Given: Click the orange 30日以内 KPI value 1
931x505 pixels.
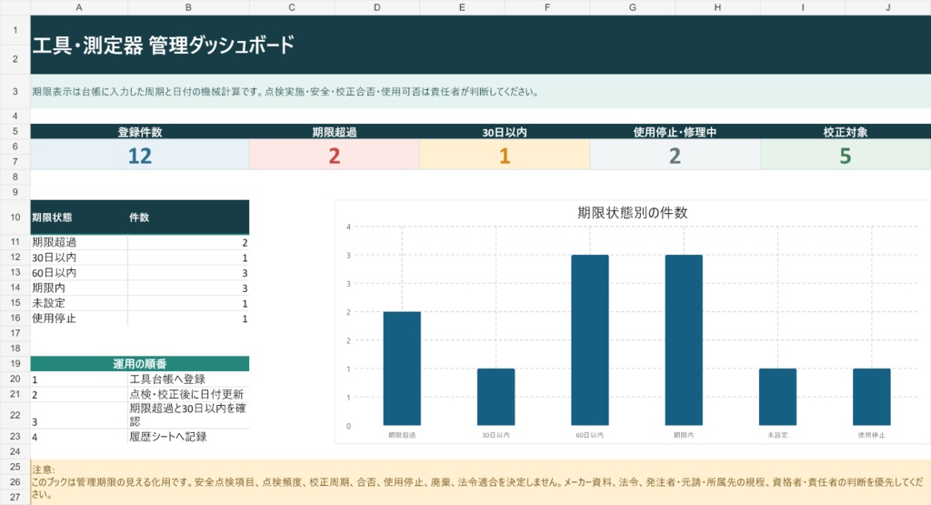Looking at the screenshot, I should click(x=505, y=155).
